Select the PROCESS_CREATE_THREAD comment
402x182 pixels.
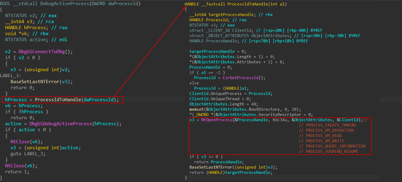click(x=328, y=125)
